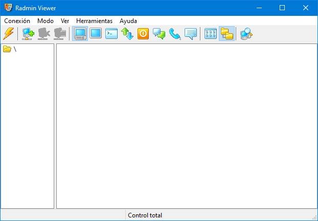318x221 pixels.
Task: Select the Full Control mode icon
Action: [x=80, y=34]
